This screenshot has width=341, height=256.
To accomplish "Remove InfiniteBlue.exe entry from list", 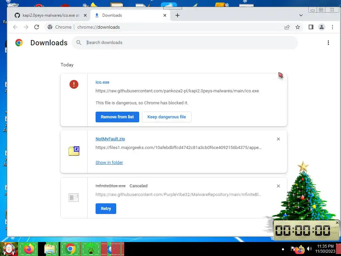I will pyautogui.click(x=278, y=186).
